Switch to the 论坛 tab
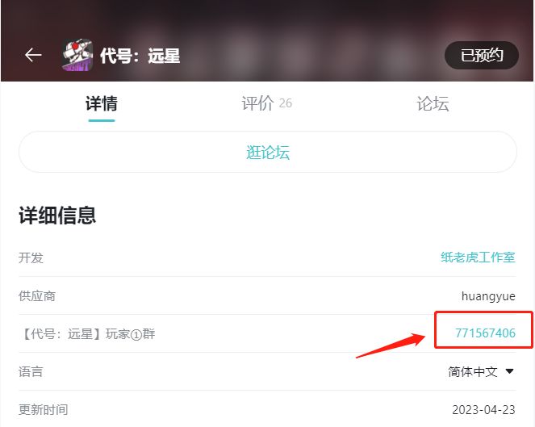535x427 pixels. 433,103
